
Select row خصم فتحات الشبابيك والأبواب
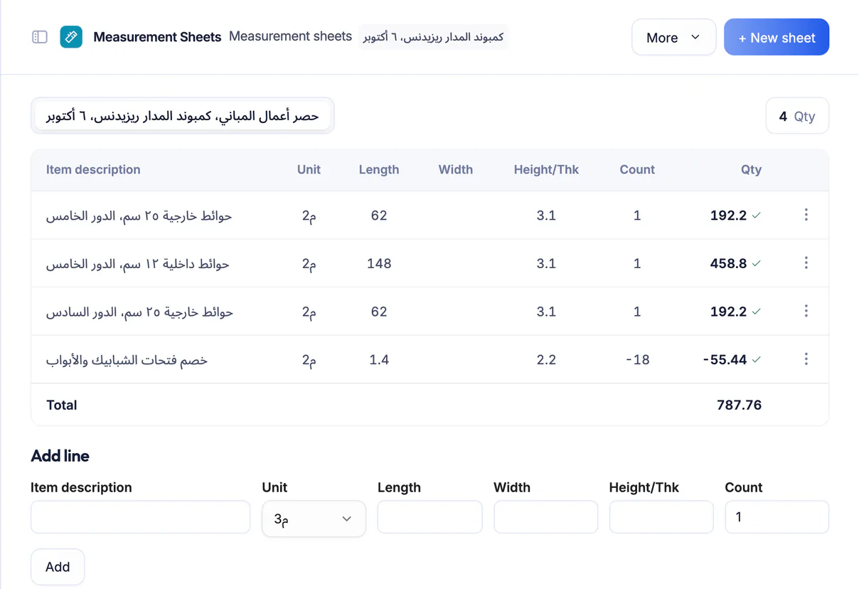pyautogui.click(x=429, y=359)
